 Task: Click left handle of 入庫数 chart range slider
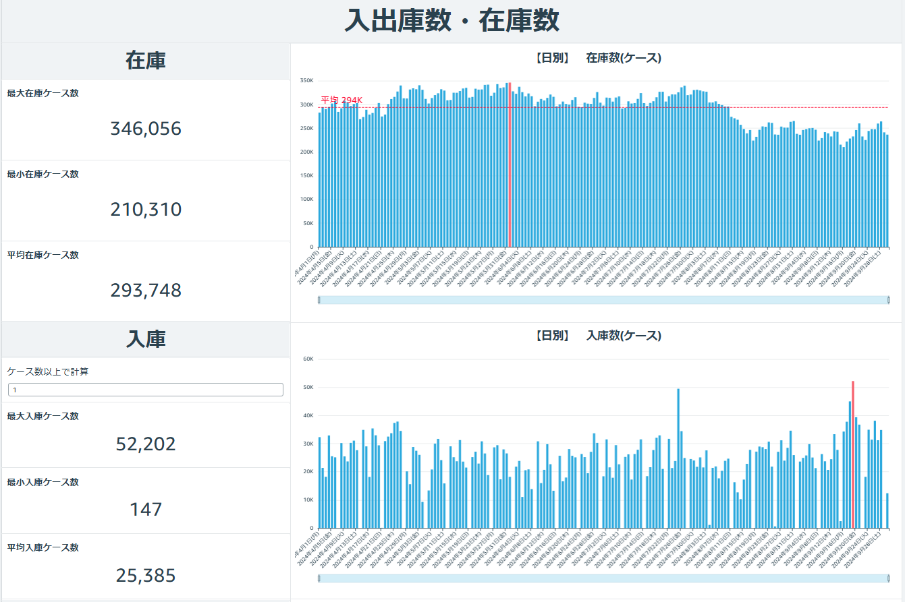click(319, 578)
